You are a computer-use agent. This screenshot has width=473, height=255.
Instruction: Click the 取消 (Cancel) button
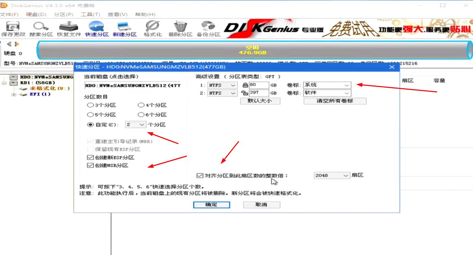click(262, 205)
